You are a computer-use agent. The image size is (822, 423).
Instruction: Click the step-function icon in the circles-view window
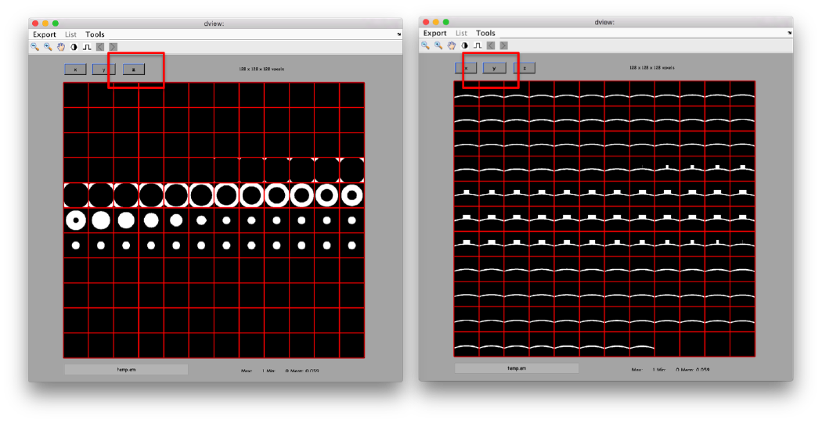point(87,47)
